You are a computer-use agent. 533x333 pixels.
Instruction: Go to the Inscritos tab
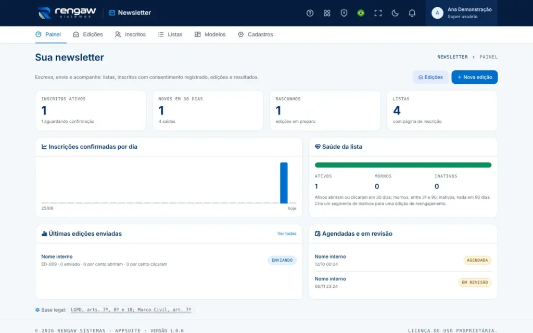click(x=130, y=34)
